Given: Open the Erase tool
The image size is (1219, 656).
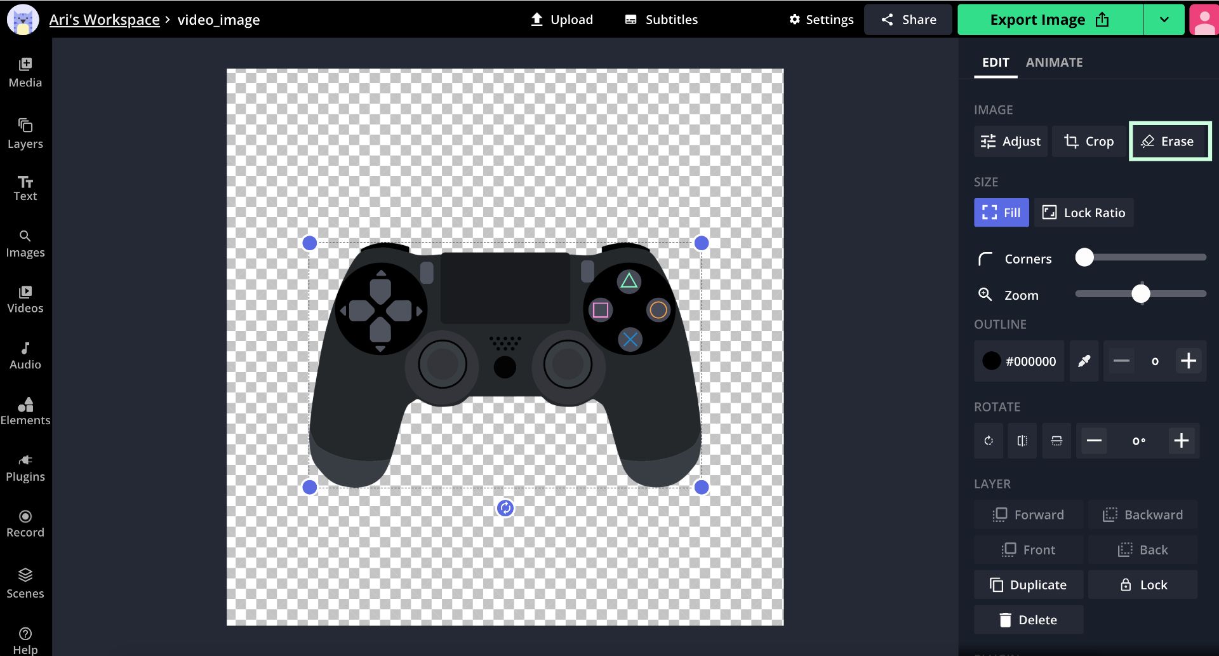Looking at the screenshot, I should [1170, 141].
